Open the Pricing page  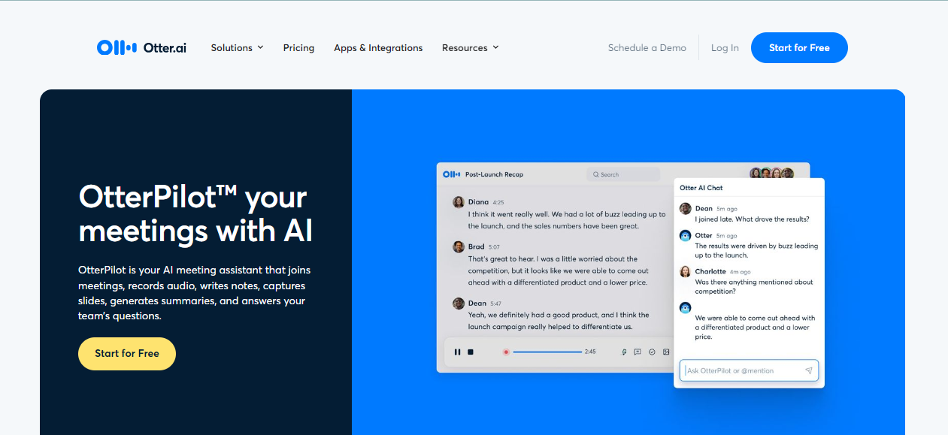pos(298,47)
